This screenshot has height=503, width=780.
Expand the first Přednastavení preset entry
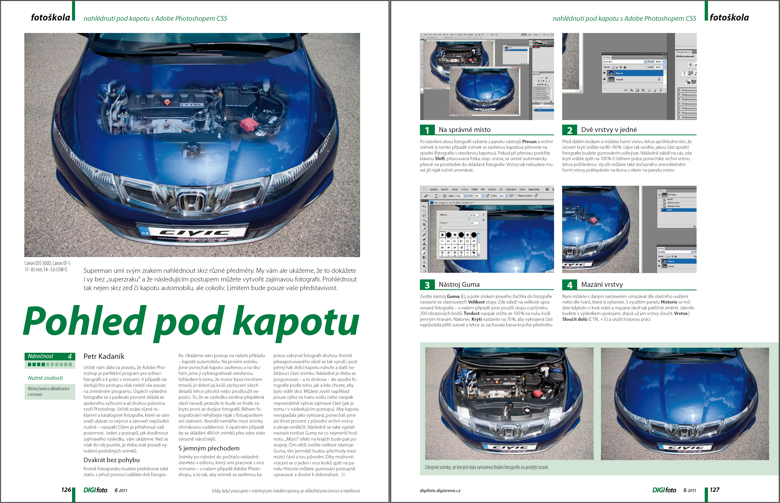680,90
